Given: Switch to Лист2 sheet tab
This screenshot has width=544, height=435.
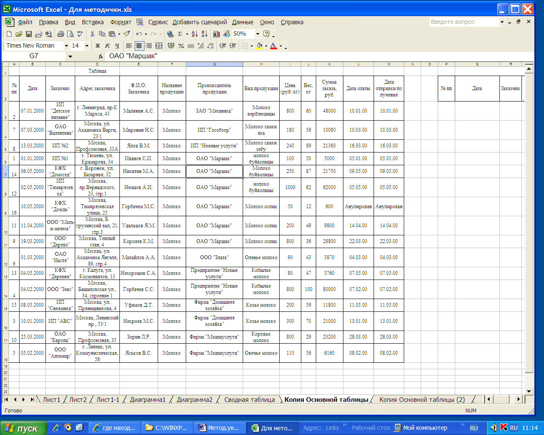Looking at the screenshot, I should 78,400.
